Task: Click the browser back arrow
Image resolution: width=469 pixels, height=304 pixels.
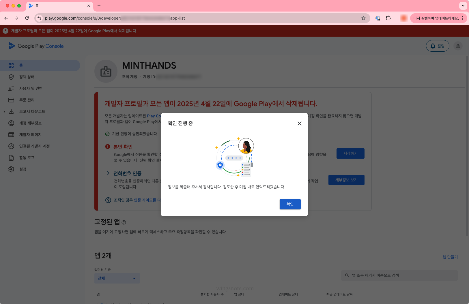Action: click(6, 18)
